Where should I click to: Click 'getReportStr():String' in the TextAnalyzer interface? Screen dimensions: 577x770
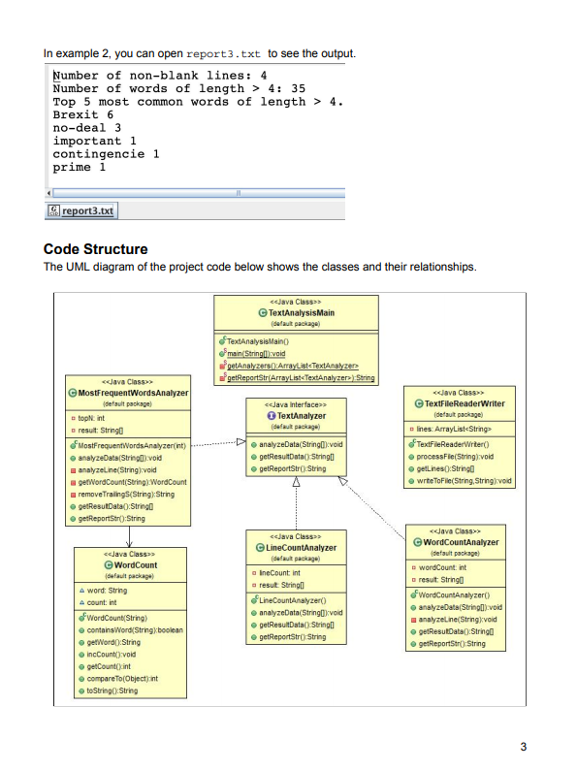[288, 469]
